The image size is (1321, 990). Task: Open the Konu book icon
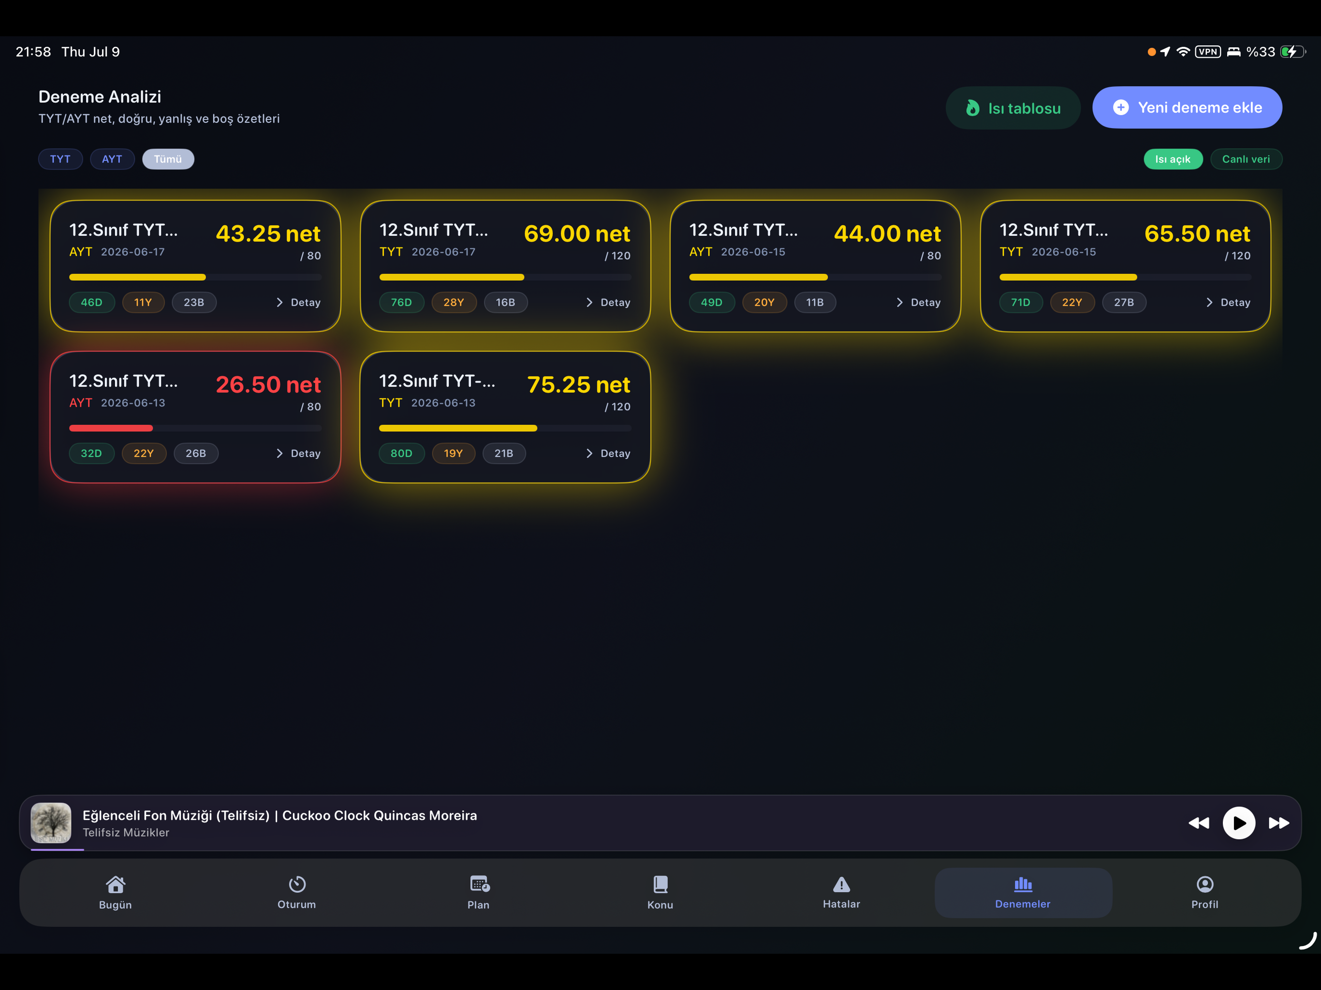pyautogui.click(x=660, y=884)
